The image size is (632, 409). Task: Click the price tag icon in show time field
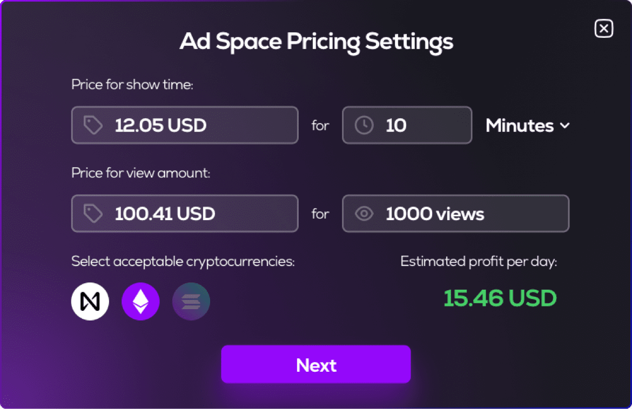point(92,125)
